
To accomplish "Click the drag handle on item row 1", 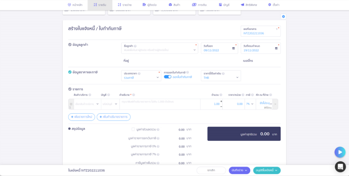I will (x=71, y=104).
